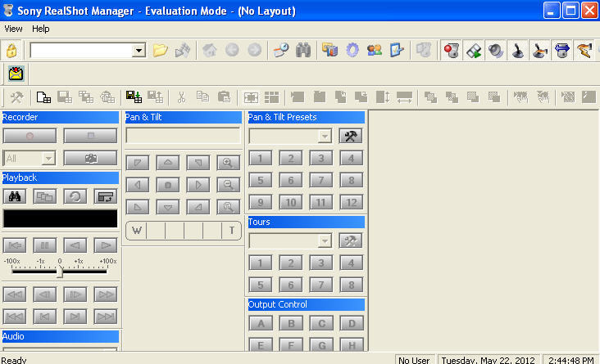Click the 'Tuesday, May 22, 2012' status entry
This screenshot has height=364, width=600.
489,360
